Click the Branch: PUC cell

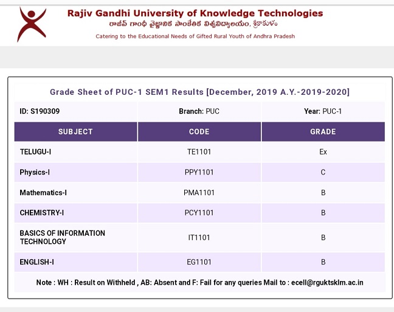[x=199, y=111]
